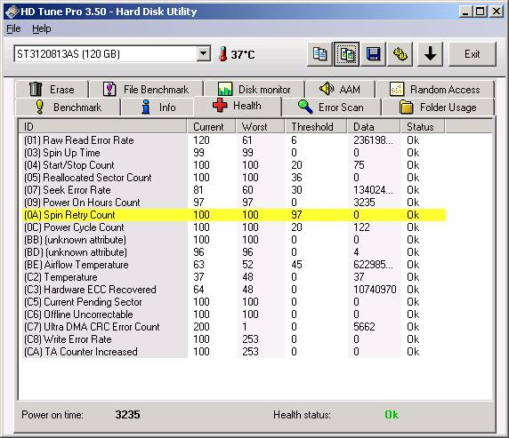This screenshot has height=438, width=509.
Task: Select the highlighted Spin Retry Count row
Action: pos(234,215)
